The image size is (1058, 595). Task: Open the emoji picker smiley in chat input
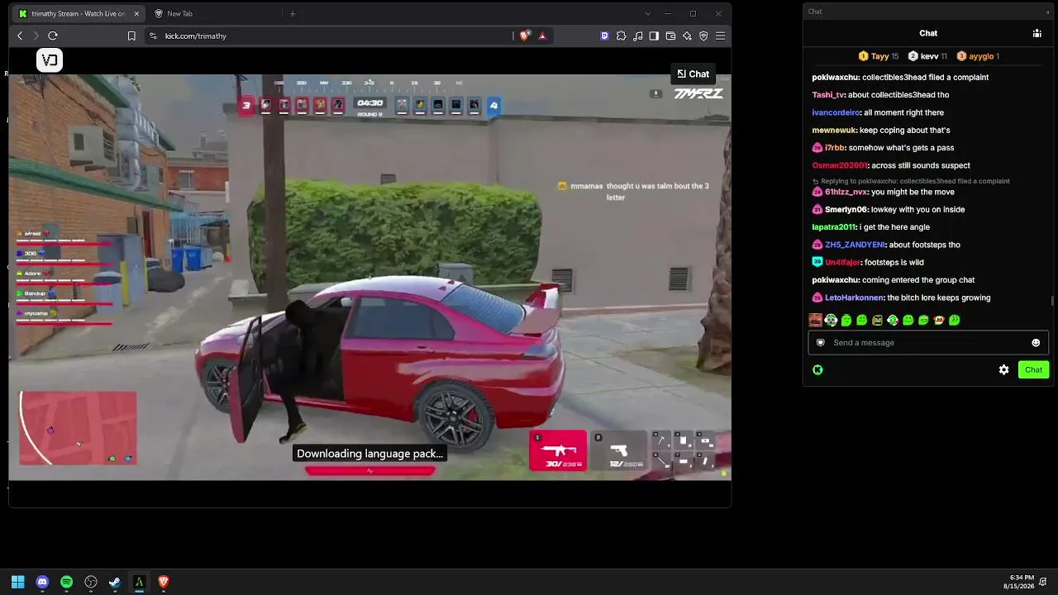click(1036, 343)
